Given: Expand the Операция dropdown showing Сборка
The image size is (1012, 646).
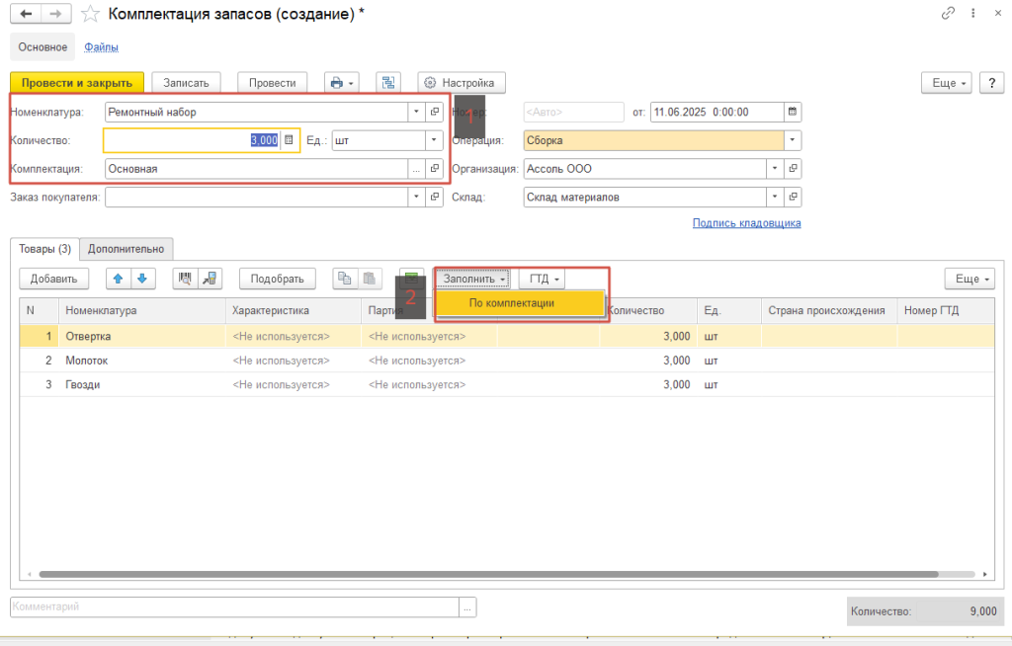Looking at the screenshot, I should coord(793,140).
